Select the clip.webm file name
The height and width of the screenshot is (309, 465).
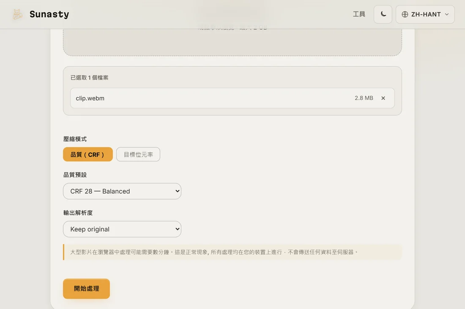[90, 98]
